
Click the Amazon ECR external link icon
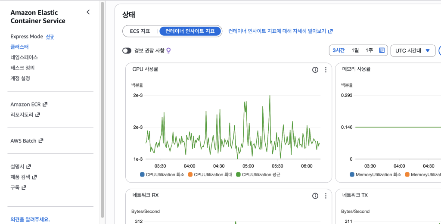[x=45, y=104]
